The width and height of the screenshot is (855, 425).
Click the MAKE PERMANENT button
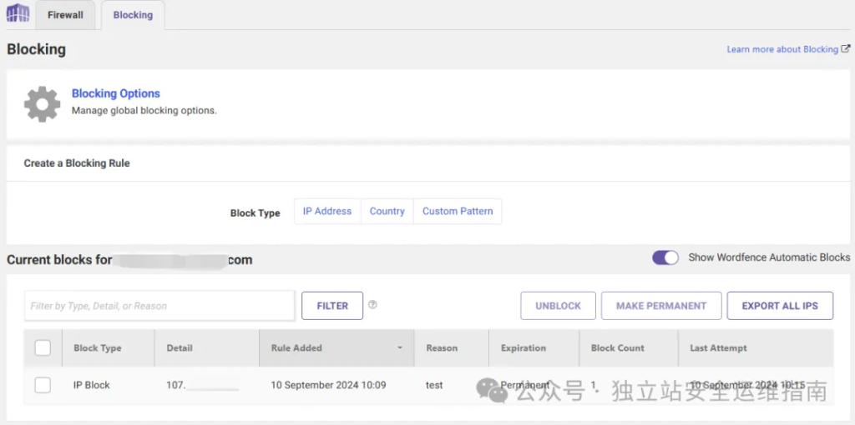[661, 306]
